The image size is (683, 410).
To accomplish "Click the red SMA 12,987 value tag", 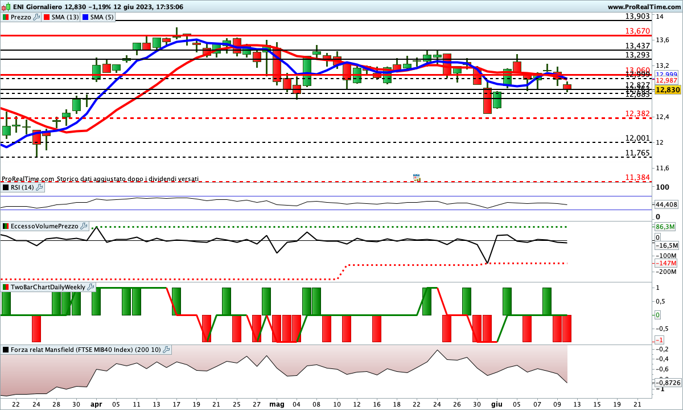I will pyautogui.click(x=666, y=81).
